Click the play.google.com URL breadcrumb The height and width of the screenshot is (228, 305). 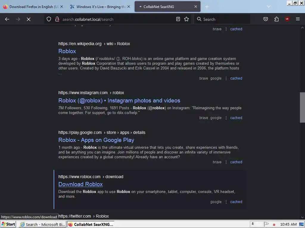(102, 133)
